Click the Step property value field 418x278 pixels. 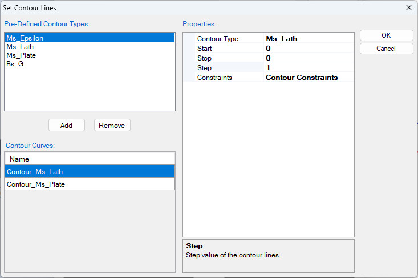308,68
